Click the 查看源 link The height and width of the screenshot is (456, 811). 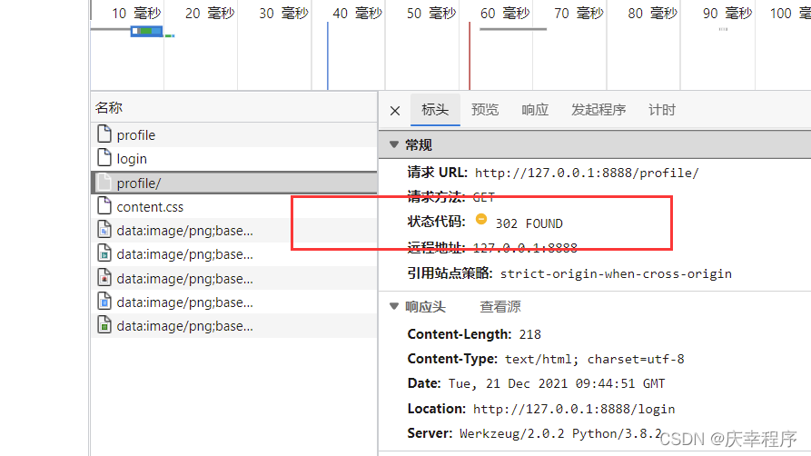[500, 306]
